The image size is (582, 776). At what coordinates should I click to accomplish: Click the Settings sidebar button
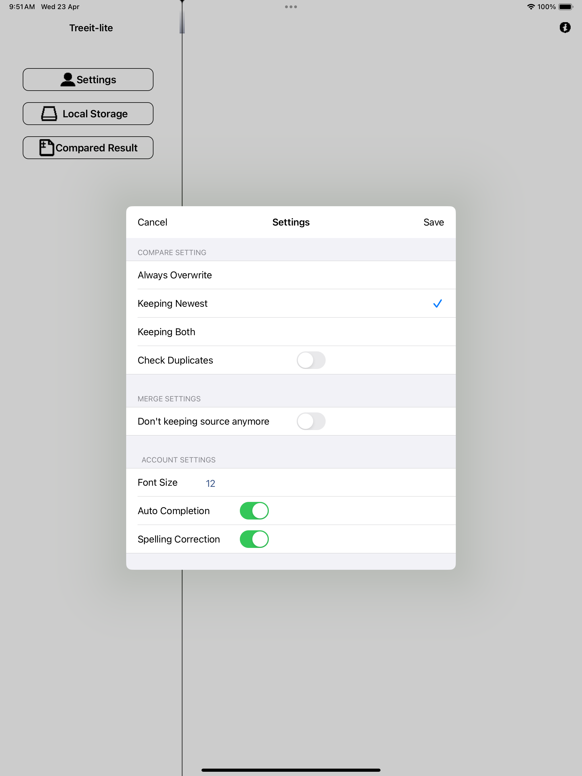point(88,80)
